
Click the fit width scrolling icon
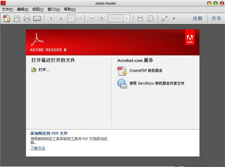(140, 18)
